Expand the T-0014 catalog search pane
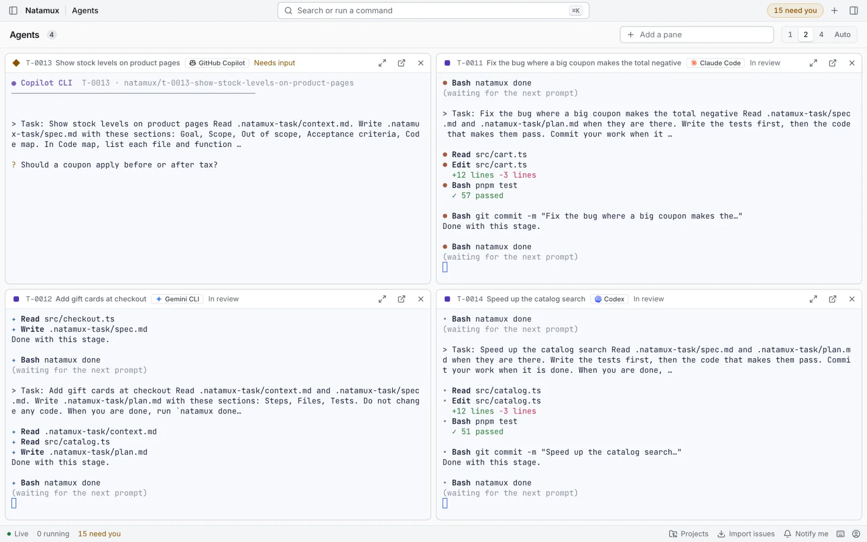Viewport: 867px width, 542px height. pyautogui.click(x=813, y=299)
